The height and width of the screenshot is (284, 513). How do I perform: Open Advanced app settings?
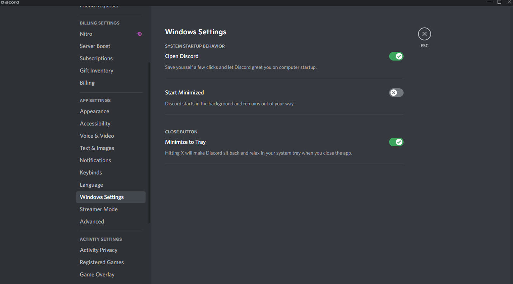click(92, 221)
